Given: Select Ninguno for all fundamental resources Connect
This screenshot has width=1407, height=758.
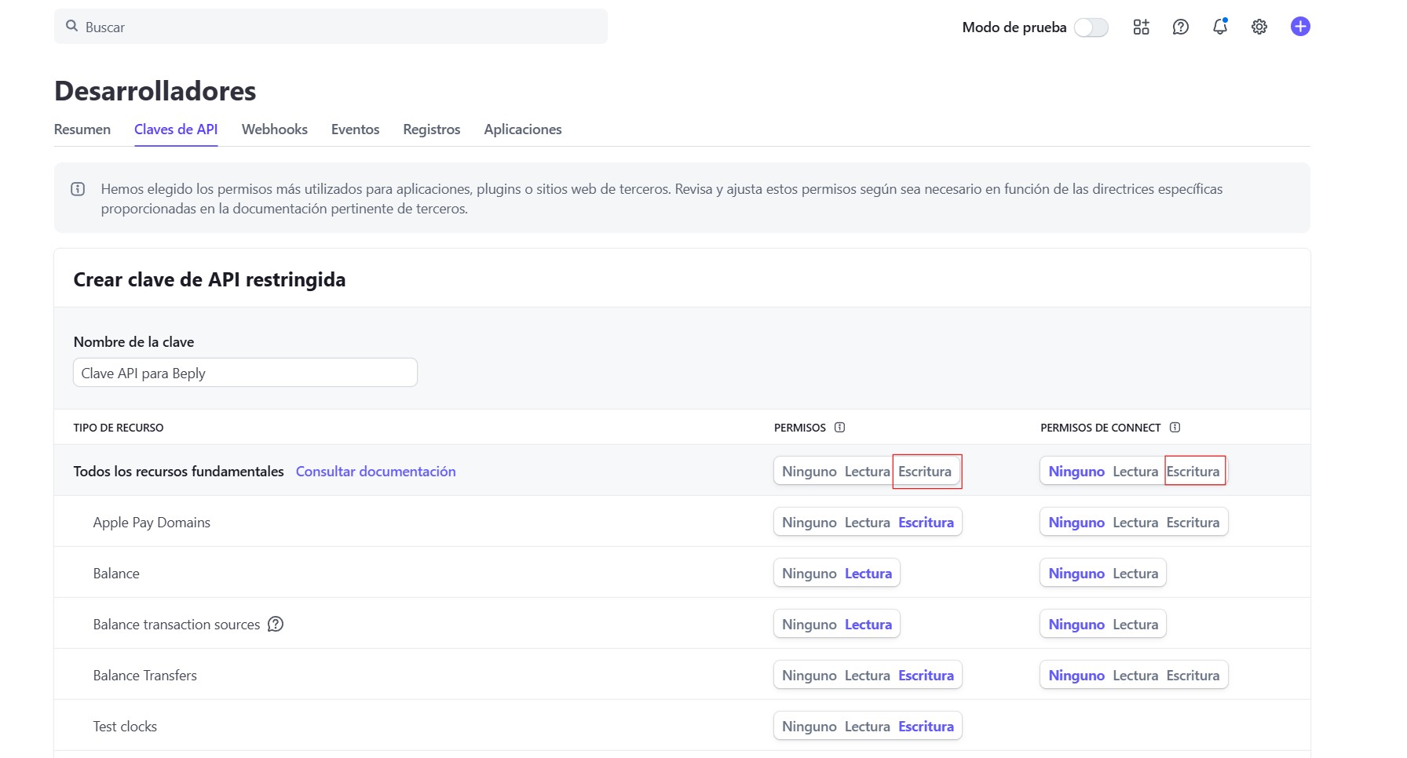Looking at the screenshot, I should click(x=1076, y=472).
